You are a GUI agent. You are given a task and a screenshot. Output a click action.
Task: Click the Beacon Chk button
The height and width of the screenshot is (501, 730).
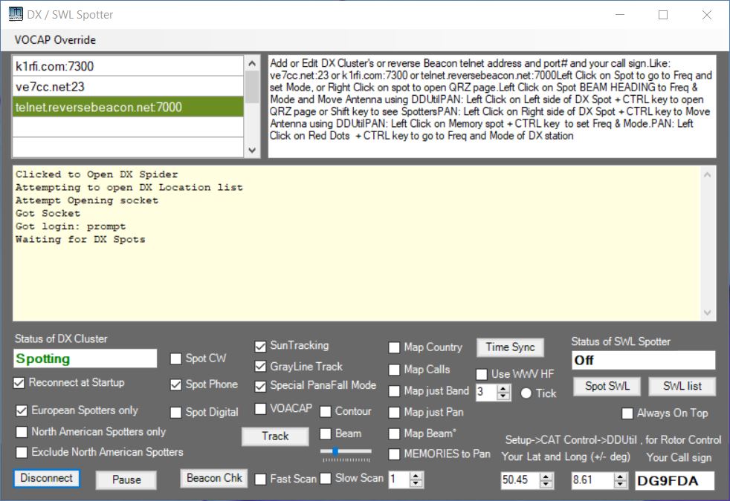[x=214, y=478]
